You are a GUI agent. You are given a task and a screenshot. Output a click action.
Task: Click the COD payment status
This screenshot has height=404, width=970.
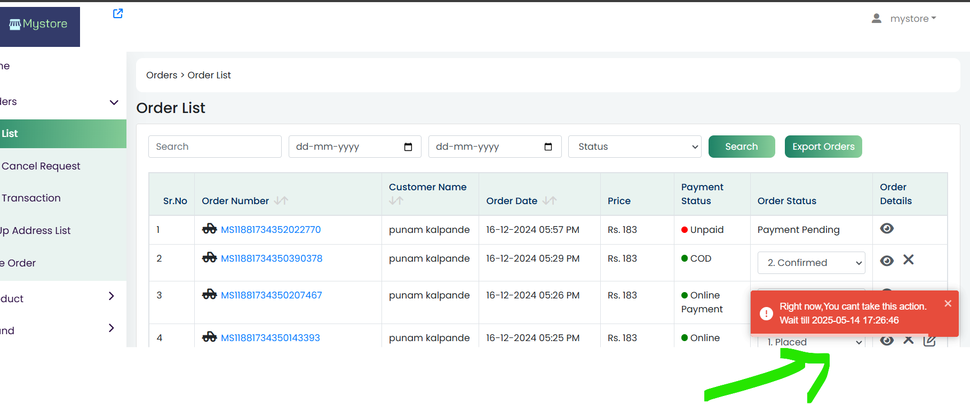pyautogui.click(x=696, y=258)
